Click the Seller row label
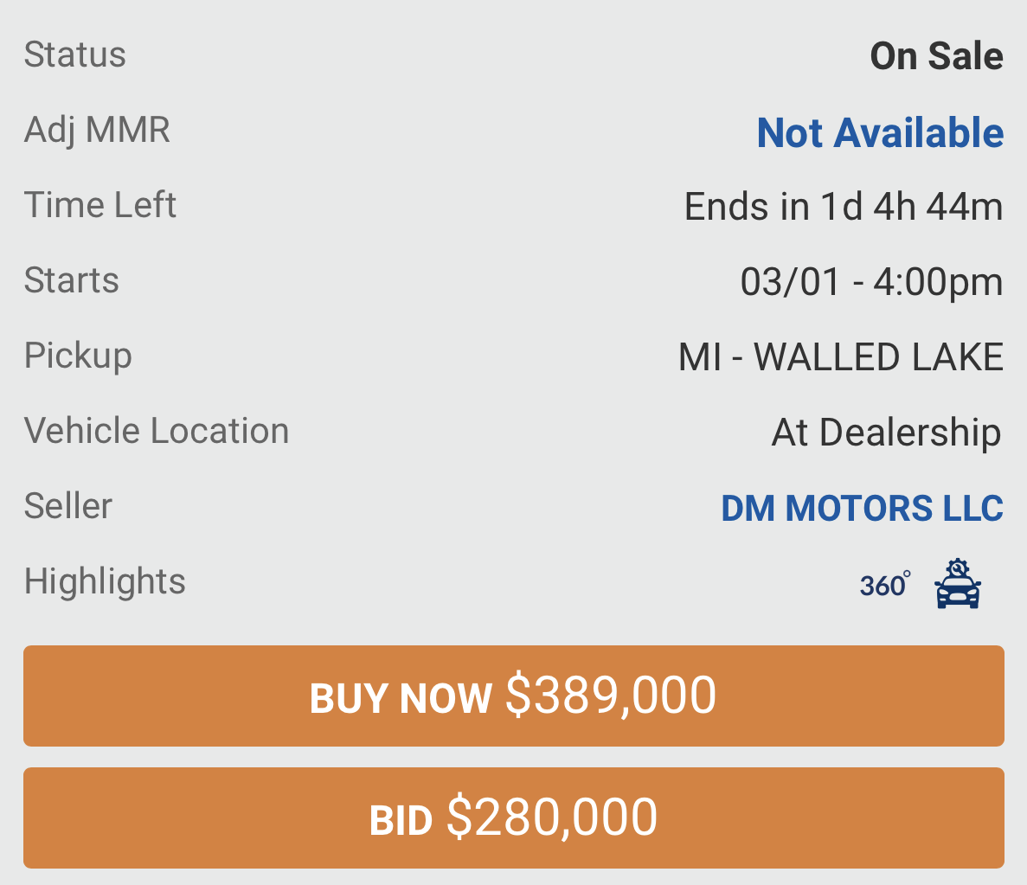The height and width of the screenshot is (885, 1027). coord(68,506)
